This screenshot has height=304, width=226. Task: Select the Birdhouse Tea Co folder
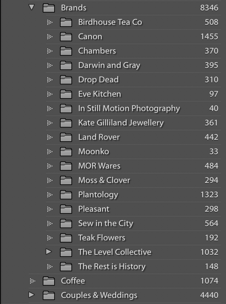110,22
